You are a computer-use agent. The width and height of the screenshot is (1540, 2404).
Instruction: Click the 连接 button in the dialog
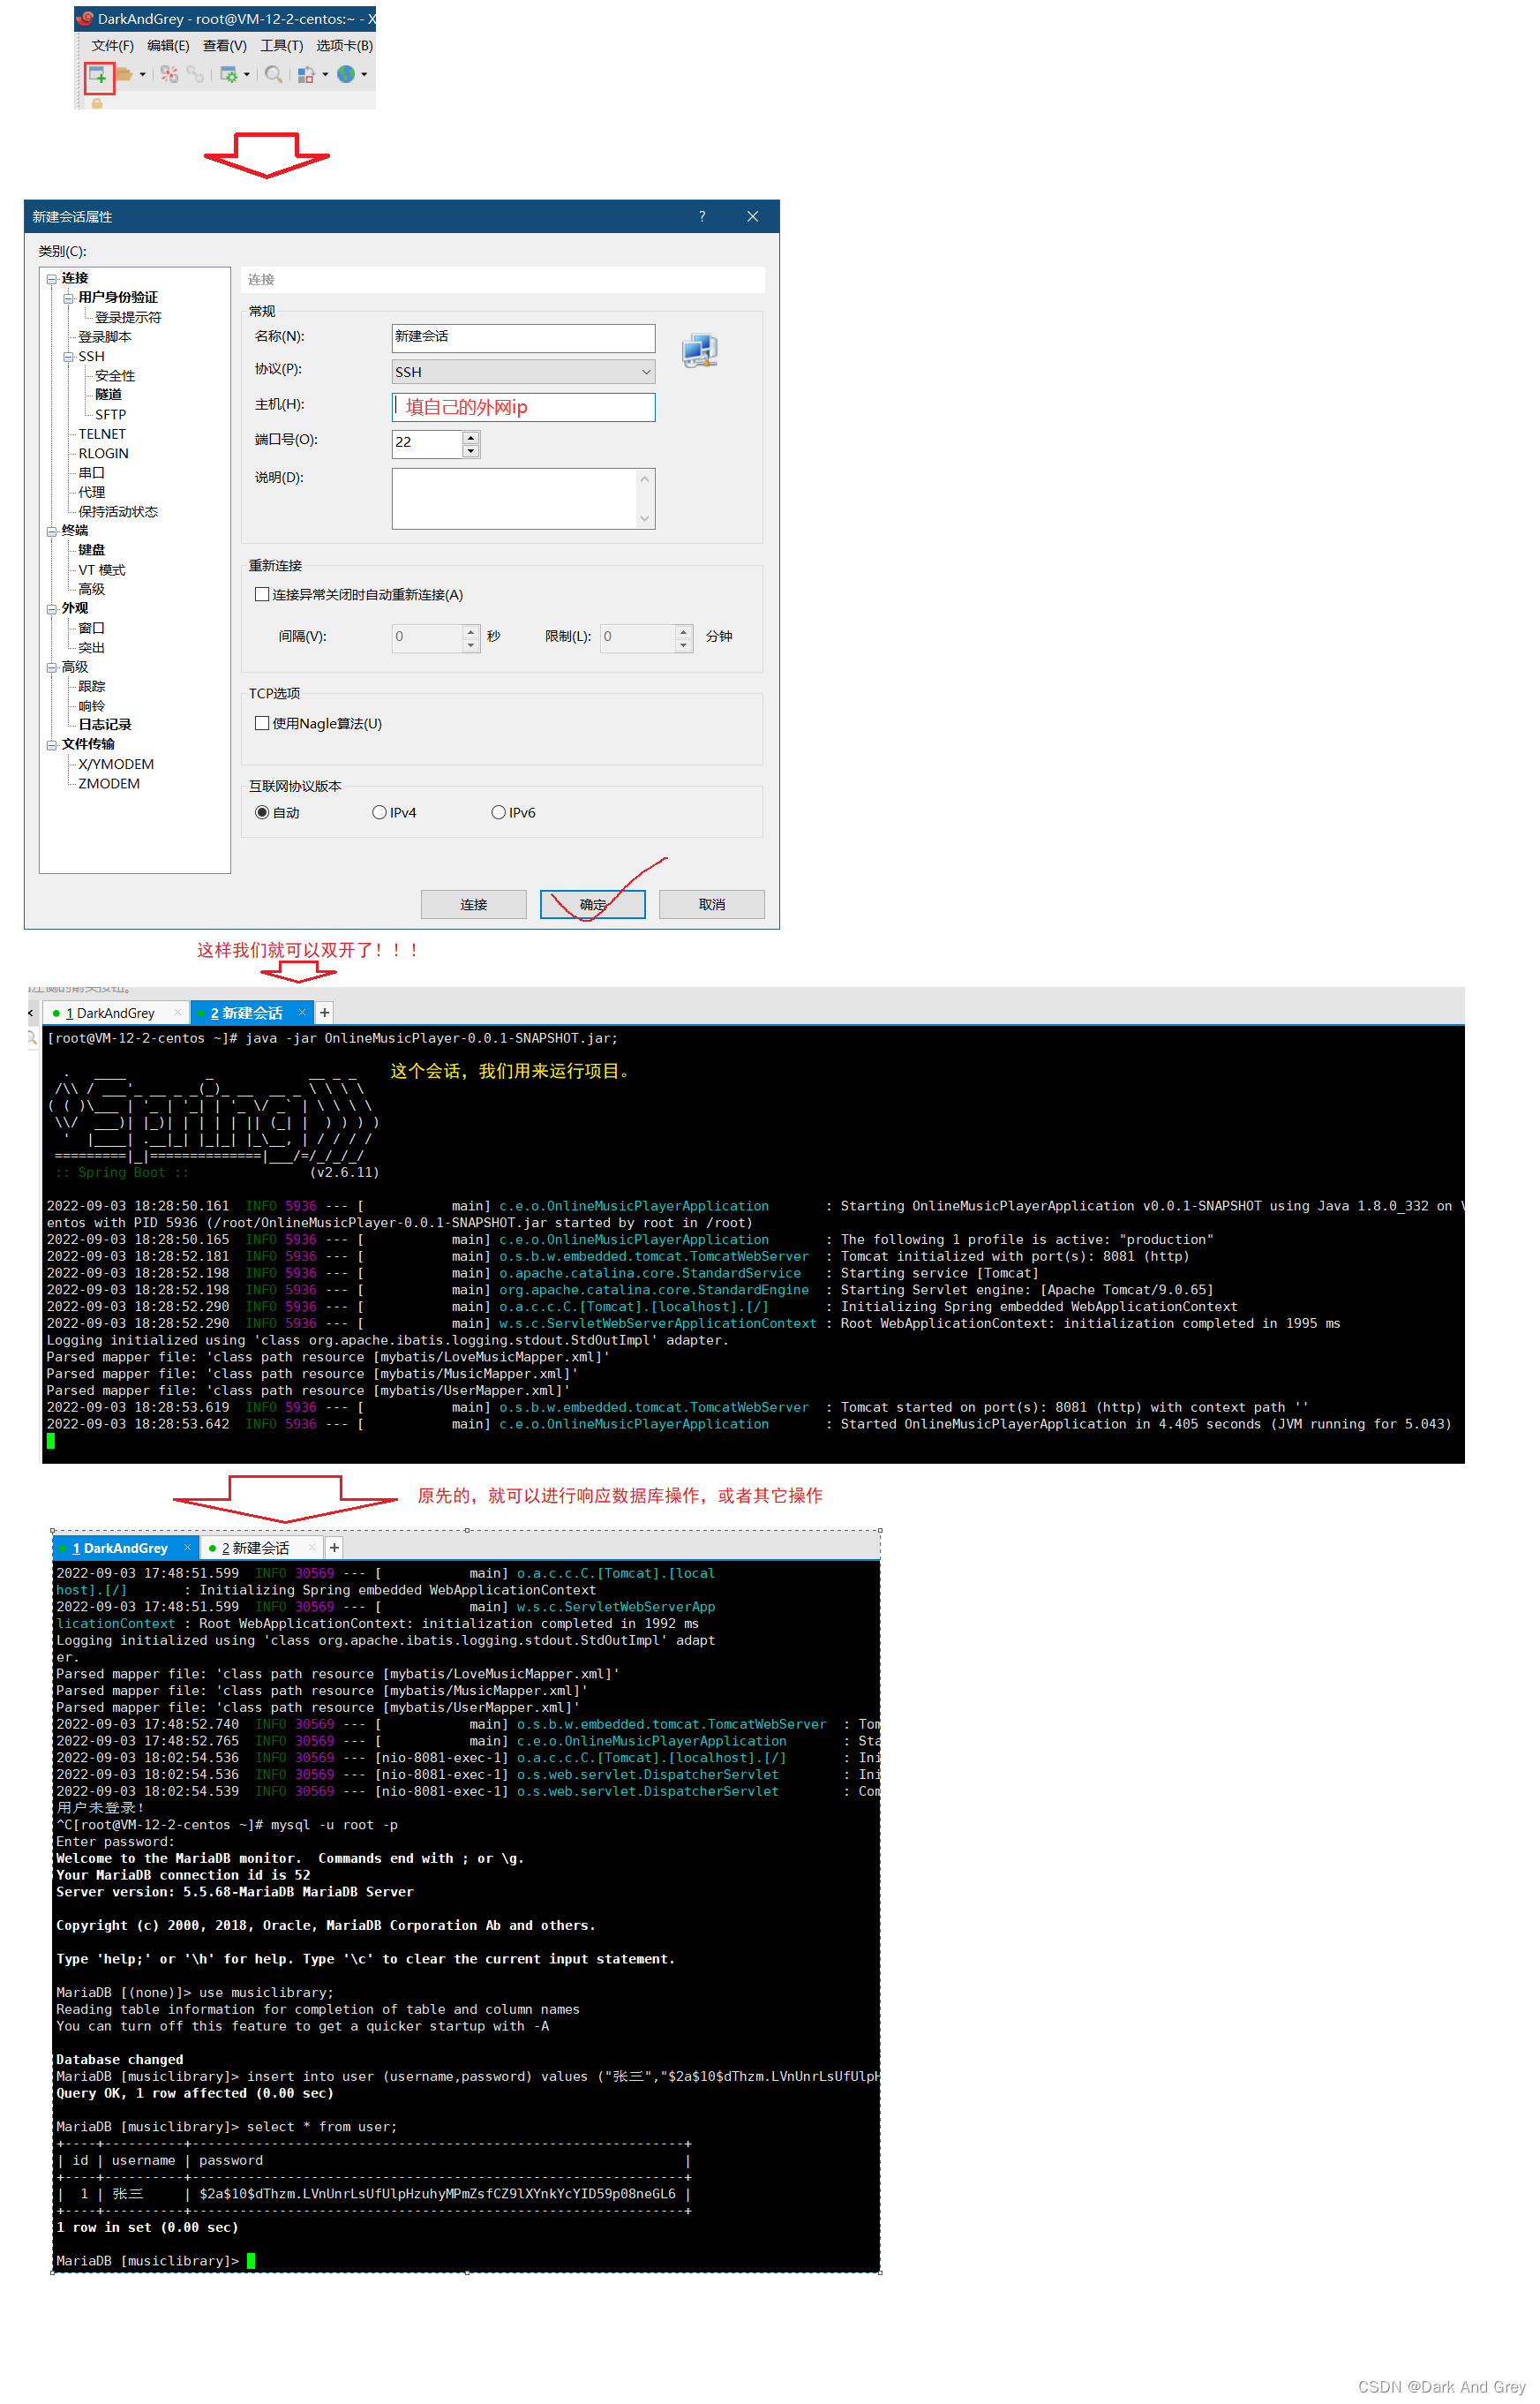tap(473, 906)
